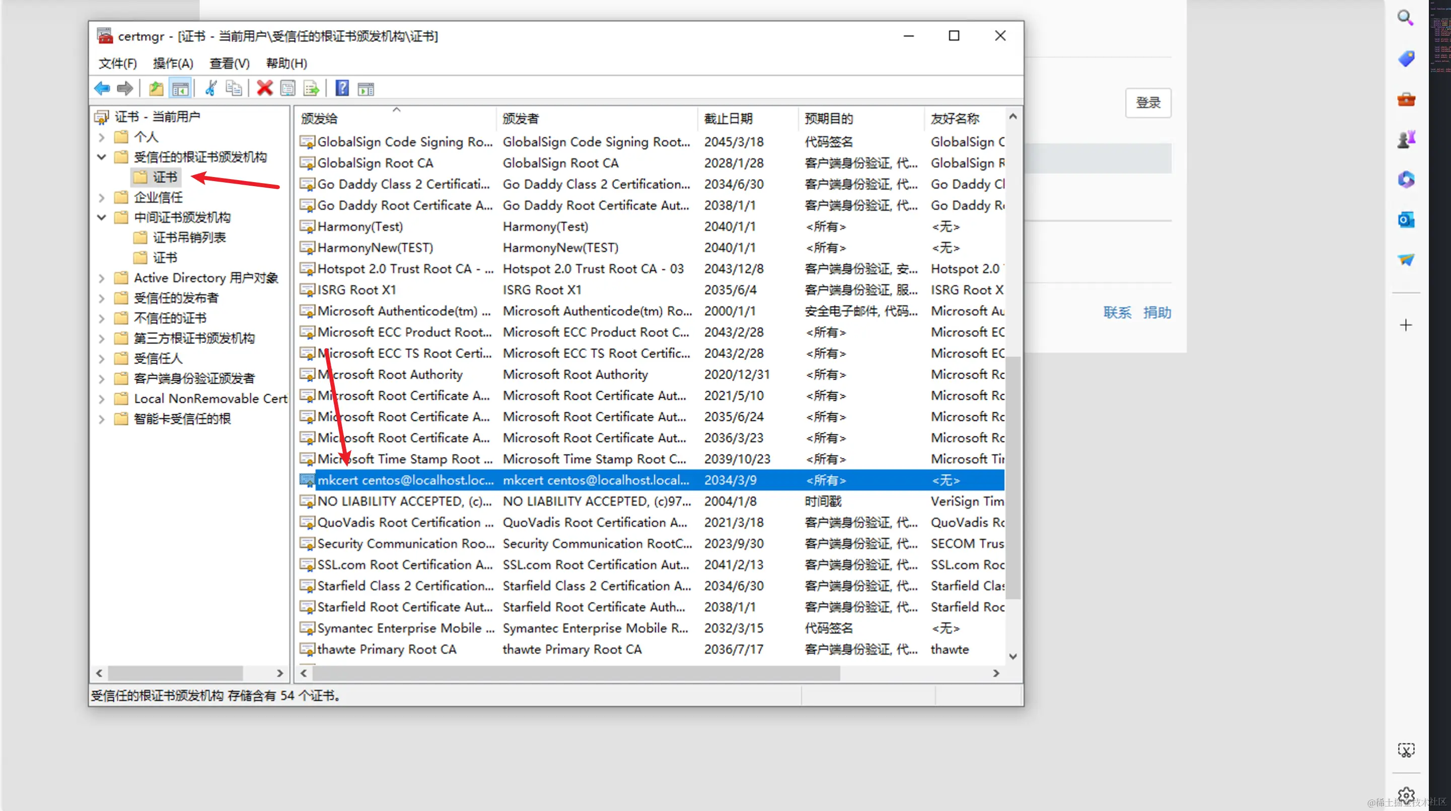
Task: Click the 捐助 link in the background page
Action: [x=1157, y=312]
